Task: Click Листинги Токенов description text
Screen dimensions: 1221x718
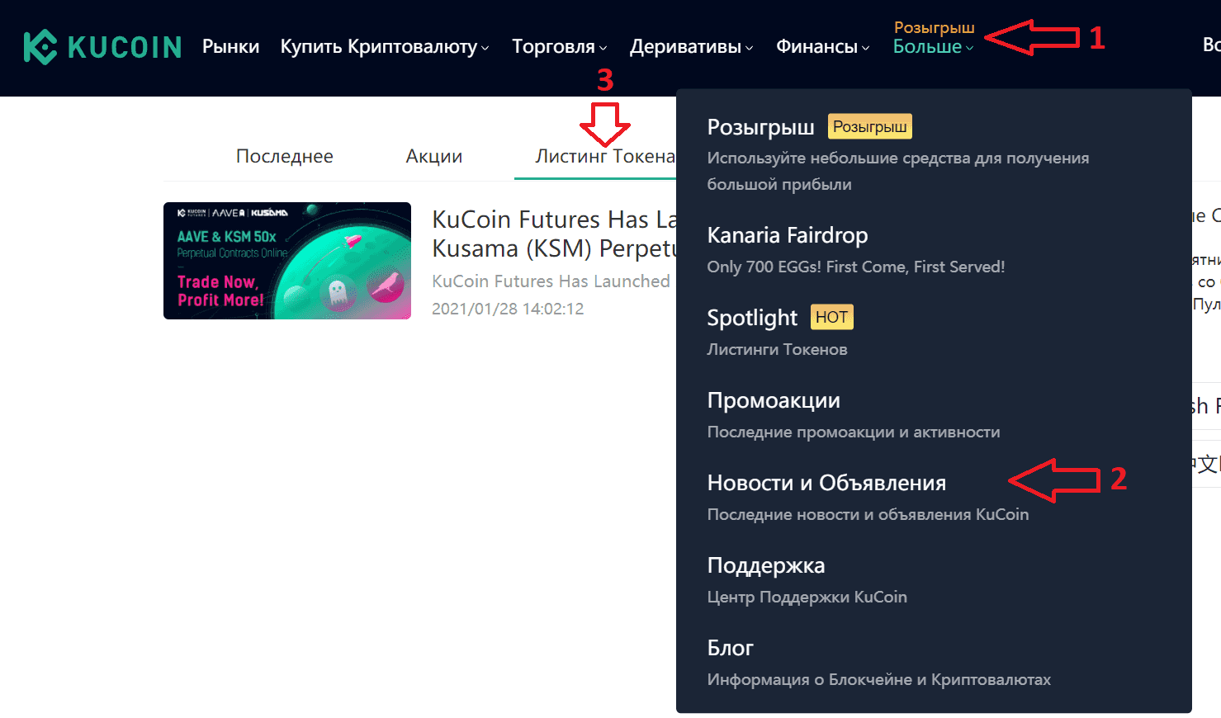Action: [777, 349]
